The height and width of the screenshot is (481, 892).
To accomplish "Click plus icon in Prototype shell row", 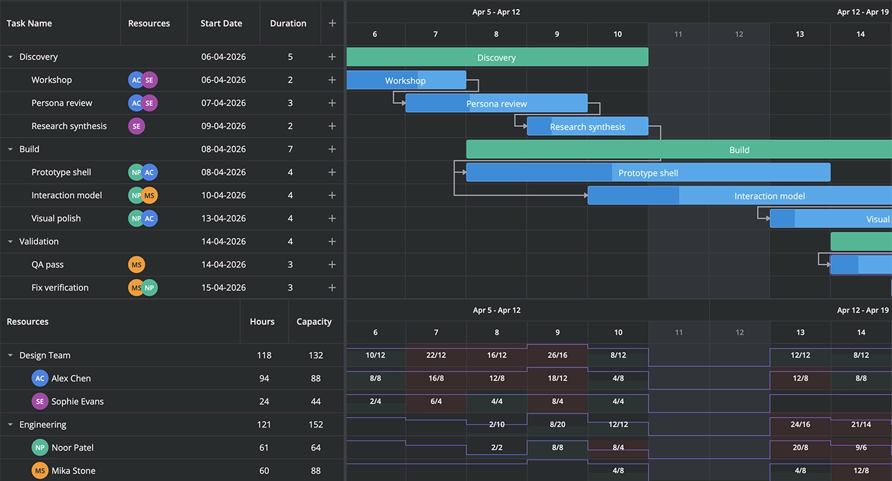I will (x=332, y=172).
